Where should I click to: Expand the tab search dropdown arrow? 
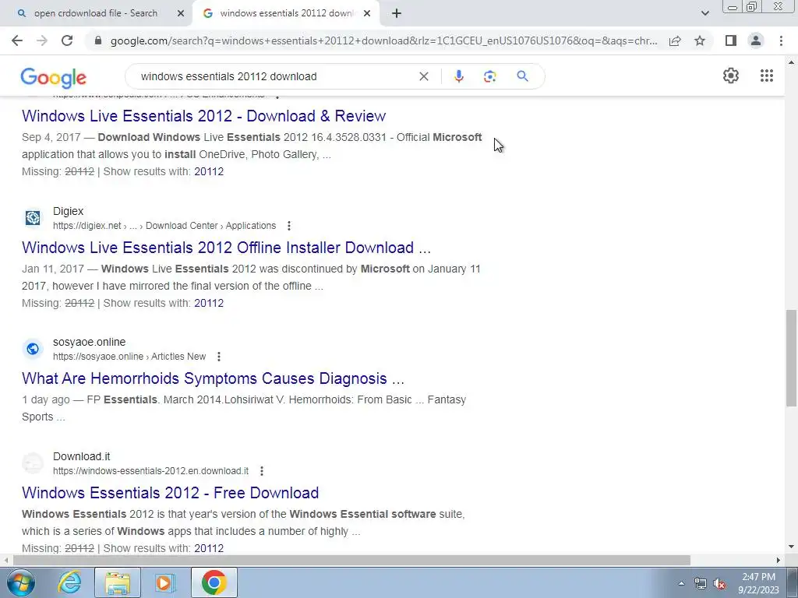pos(704,13)
